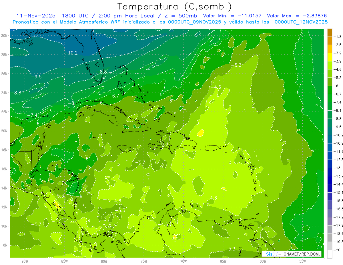Click the "-15.8" colorbar label
The image size is (343, 265).
tap(338, 201)
